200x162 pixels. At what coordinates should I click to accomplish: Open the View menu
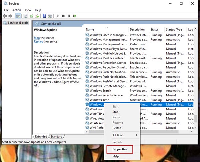[28, 10]
